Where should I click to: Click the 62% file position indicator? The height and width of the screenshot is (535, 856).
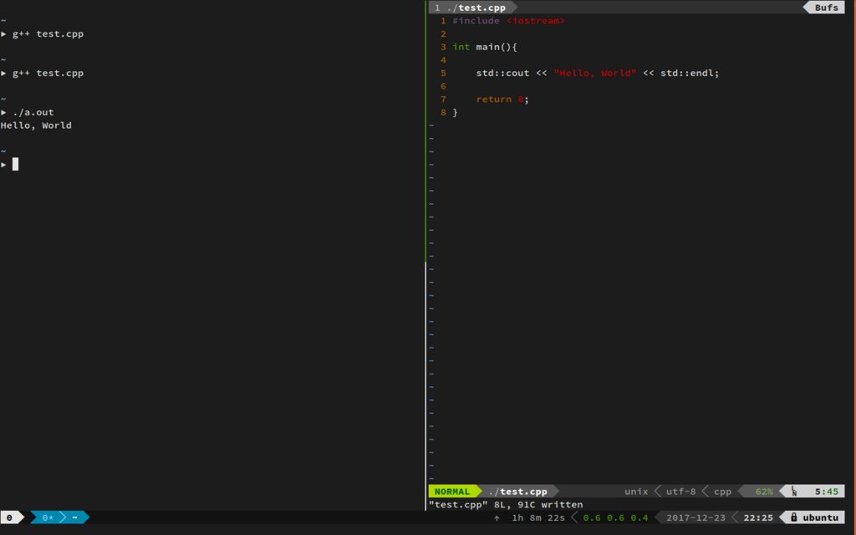pos(764,492)
